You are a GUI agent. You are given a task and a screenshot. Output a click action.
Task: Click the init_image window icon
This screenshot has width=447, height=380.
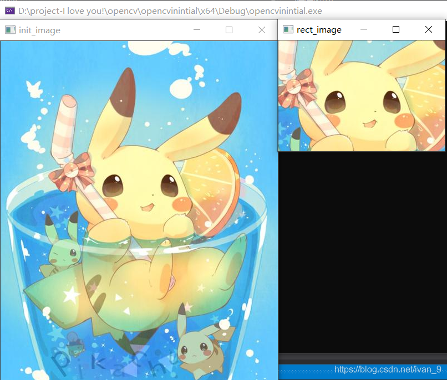10,30
